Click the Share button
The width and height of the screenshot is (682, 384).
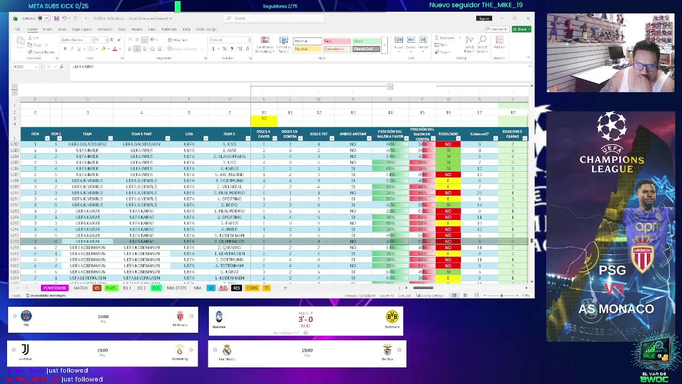point(522,29)
